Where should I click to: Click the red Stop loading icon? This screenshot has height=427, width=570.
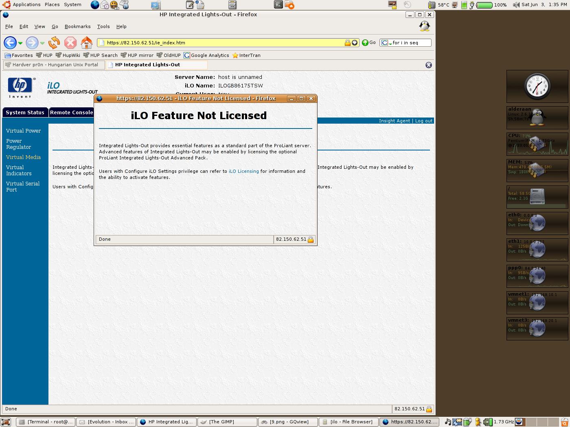tap(70, 43)
